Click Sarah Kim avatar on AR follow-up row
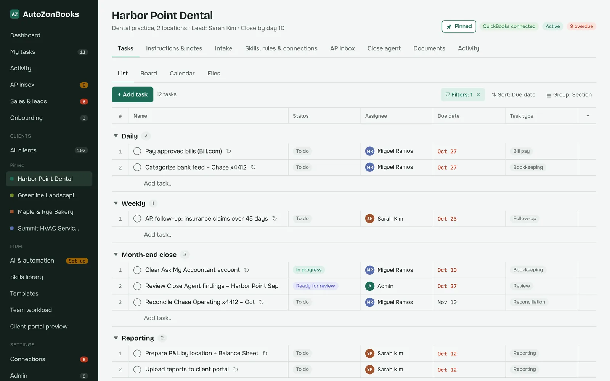The width and height of the screenshot is (610, 381). pos(370,219)
